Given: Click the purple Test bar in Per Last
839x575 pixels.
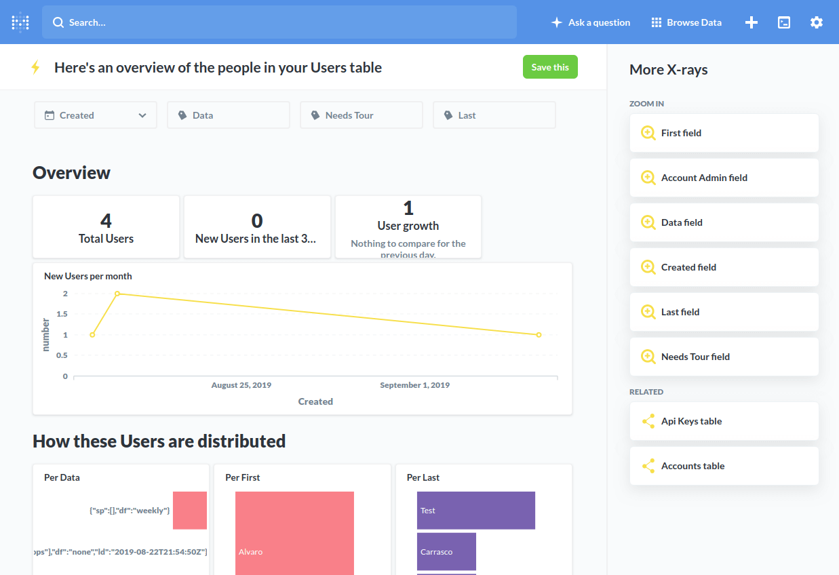Looking at the screenshot, I should tap(475, 511).
